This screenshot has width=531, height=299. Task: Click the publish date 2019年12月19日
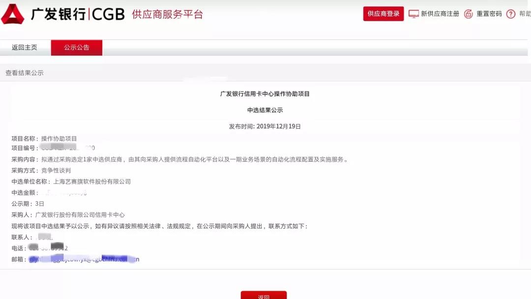pos(278,126)
